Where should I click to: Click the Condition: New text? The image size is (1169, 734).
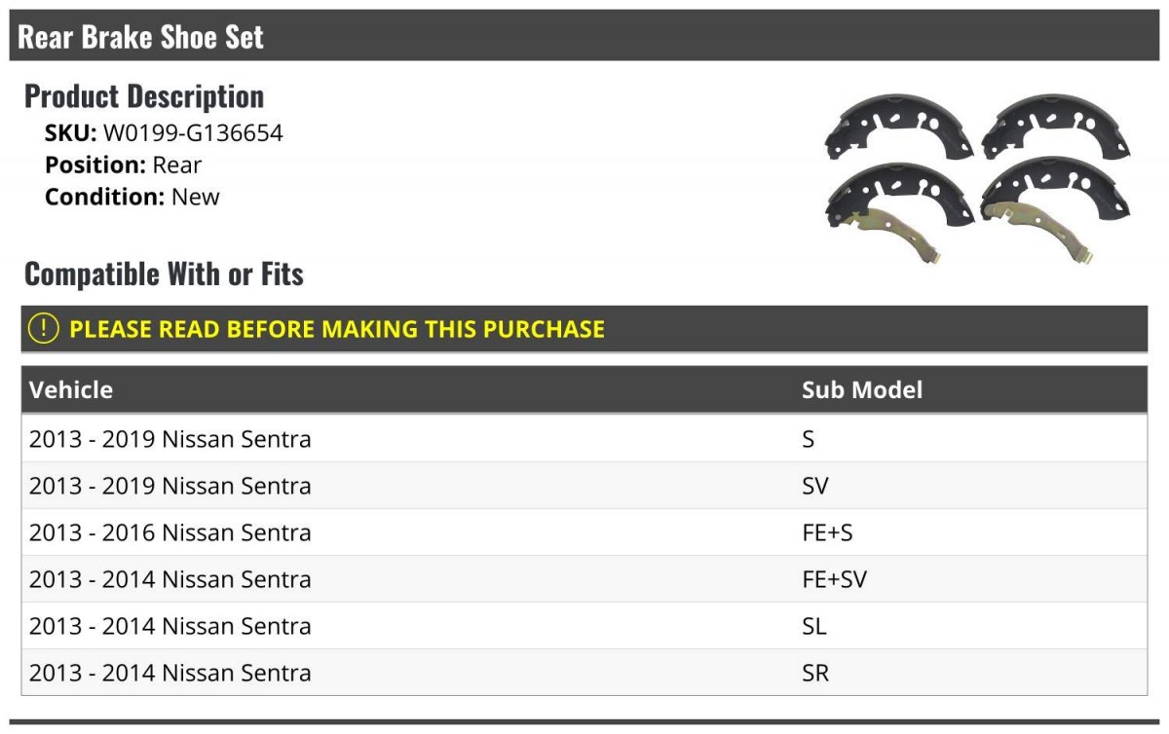click(x=132, y=196)
